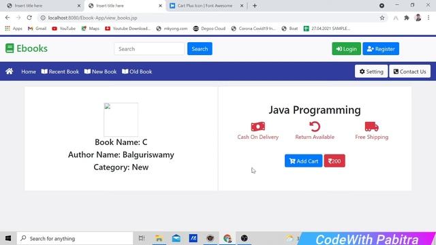Click the 'Book Name: C' text
436x245 pixels.
point(121,142)
